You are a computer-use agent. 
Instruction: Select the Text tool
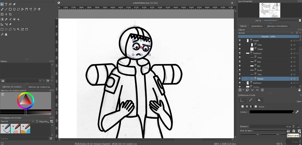[6, 4]
